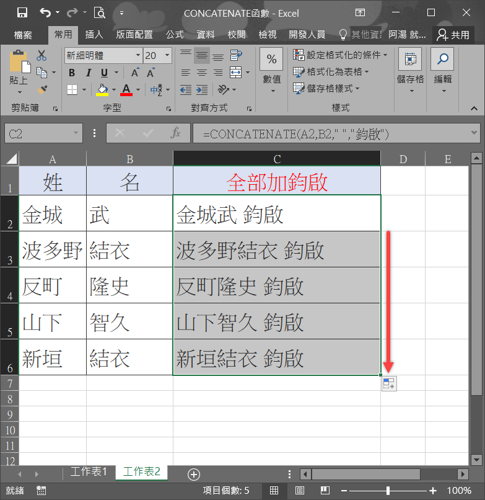Switch to sheet tab 工作表1
The width and height of the screenshot is (485, 500).
89,471
